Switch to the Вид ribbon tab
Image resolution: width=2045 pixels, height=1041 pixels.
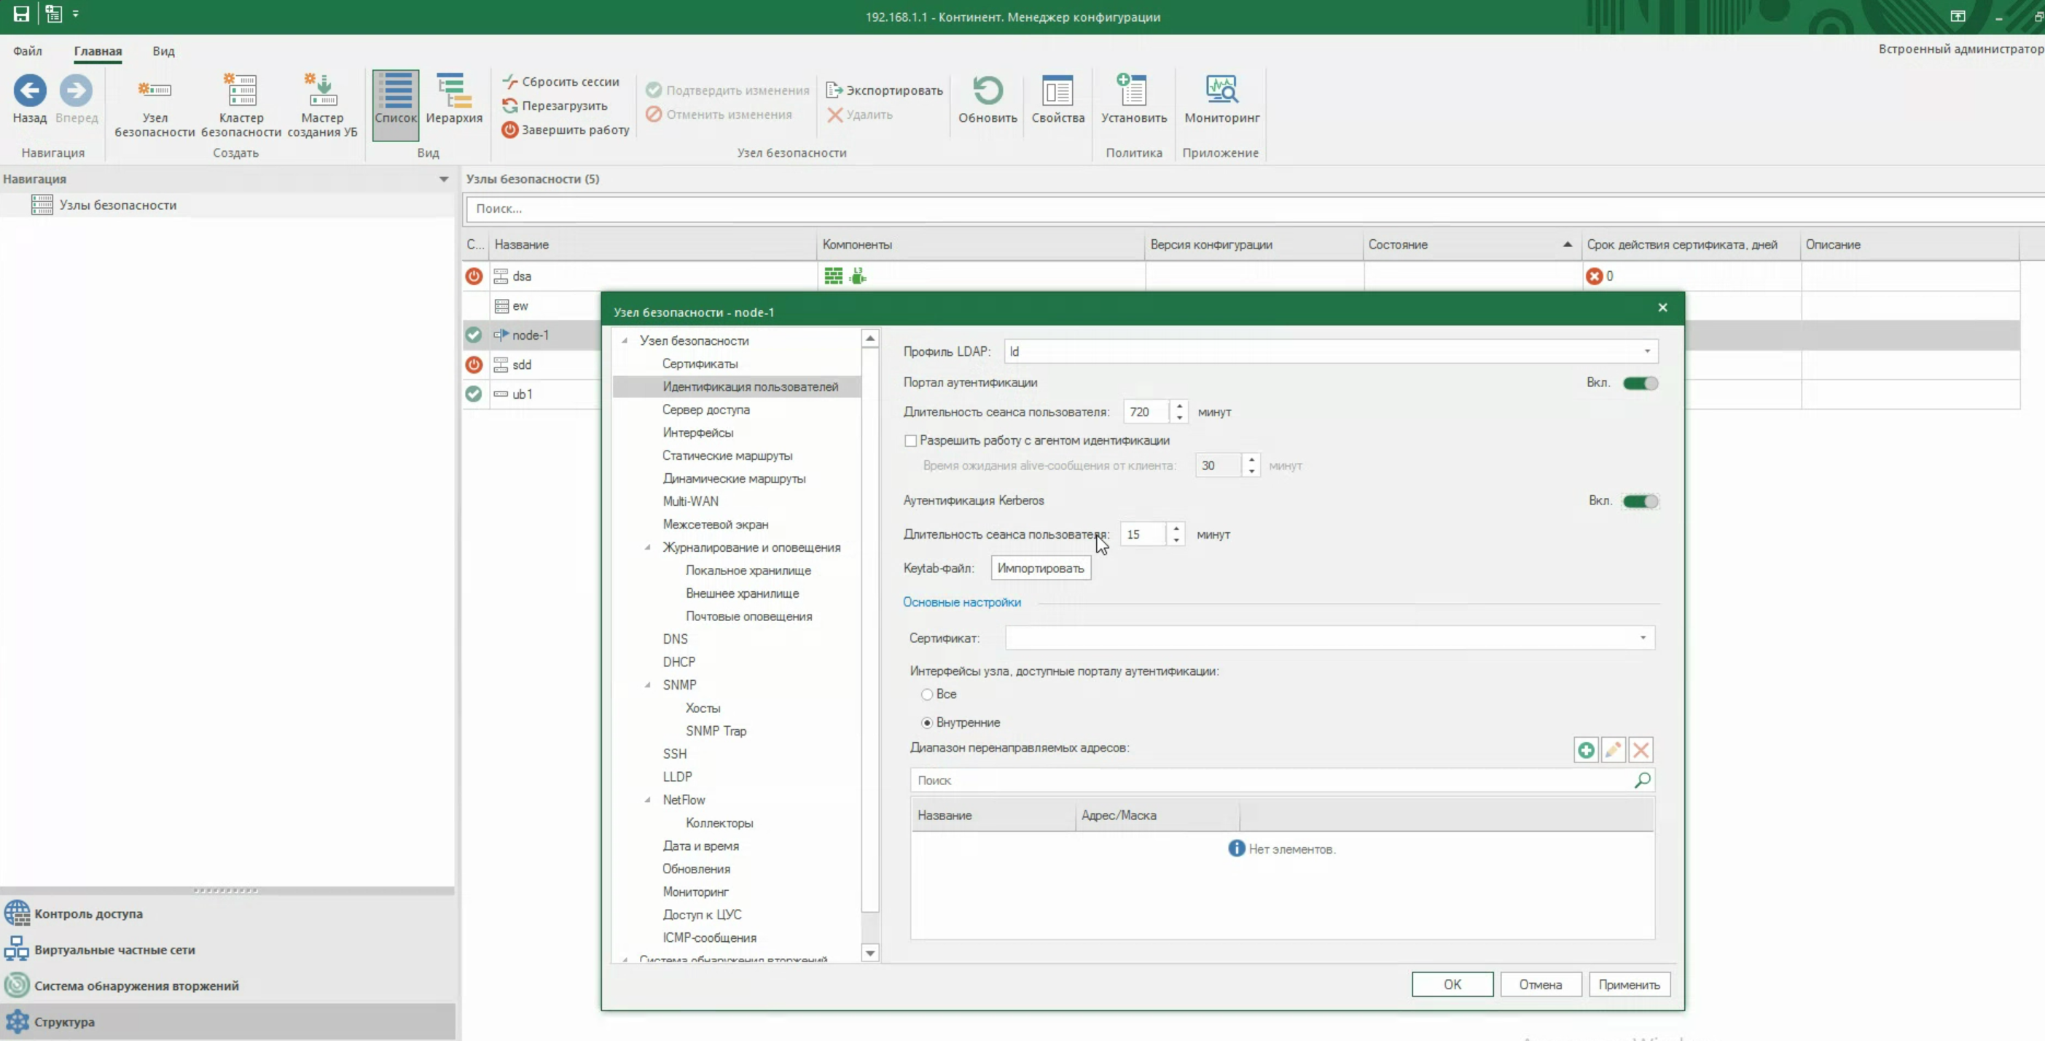pos(163,51)
